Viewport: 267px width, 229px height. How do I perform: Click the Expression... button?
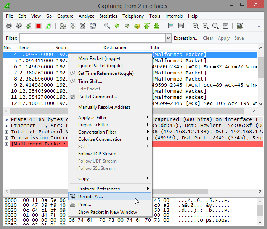coord(186,38)
